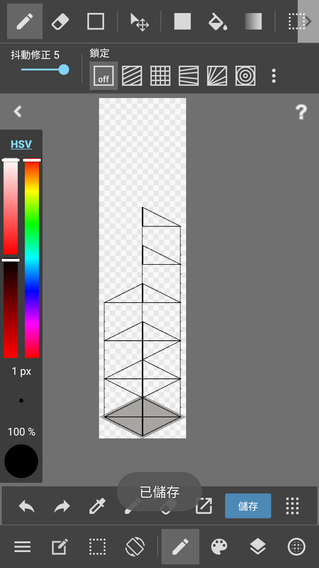Viewport: 319px width, 568px height.
Task: Undo the last stroke
Action: (27, 506)
